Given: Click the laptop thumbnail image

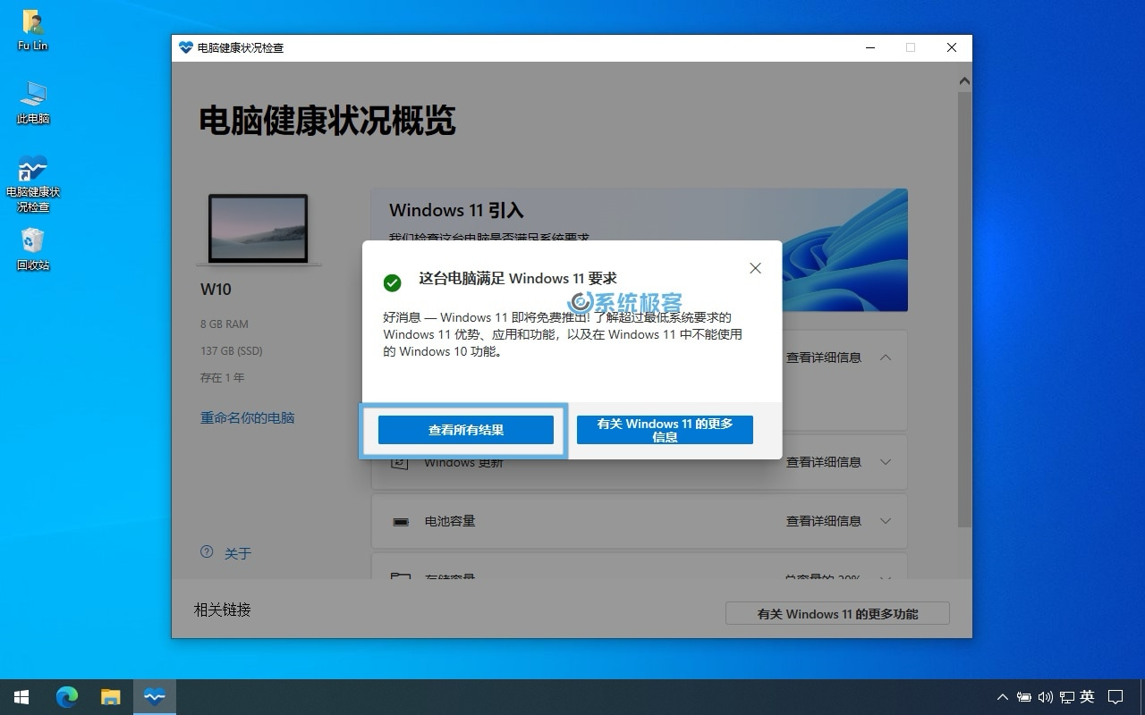Looking at the screenshot, I should tap(258, 230).
